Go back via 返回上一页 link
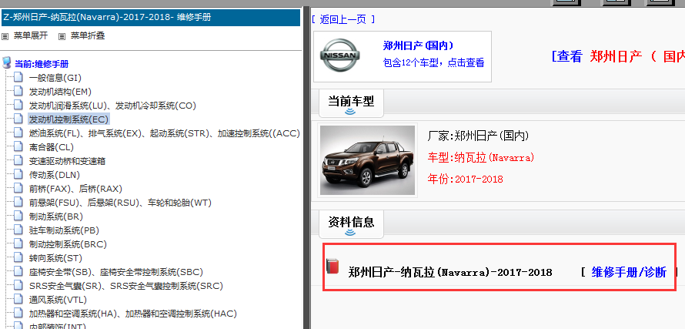The image size is (685, 329). click(x=343, y=20)
